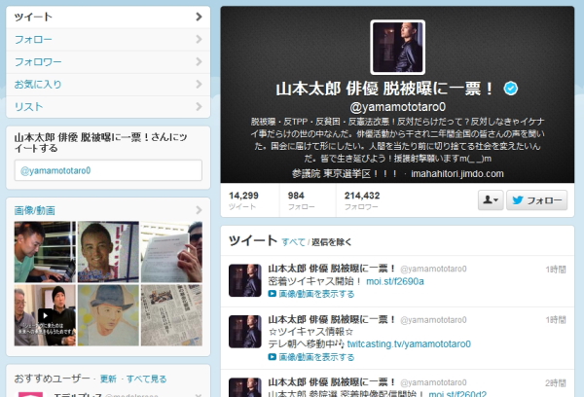Click avatar of the ツイキャス情報 tweet
The height and width of the screenshot is (397, 584).
click(245, 332)
